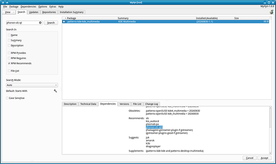The image size is (276, 164).
Task: Sort by the Summary column header
Action: pos(123,18)
